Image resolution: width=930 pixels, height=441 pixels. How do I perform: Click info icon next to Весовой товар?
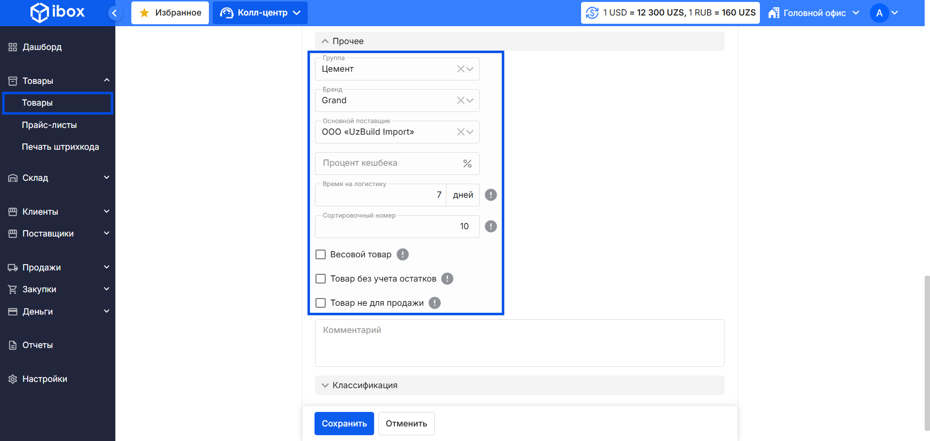coord(403,254)
